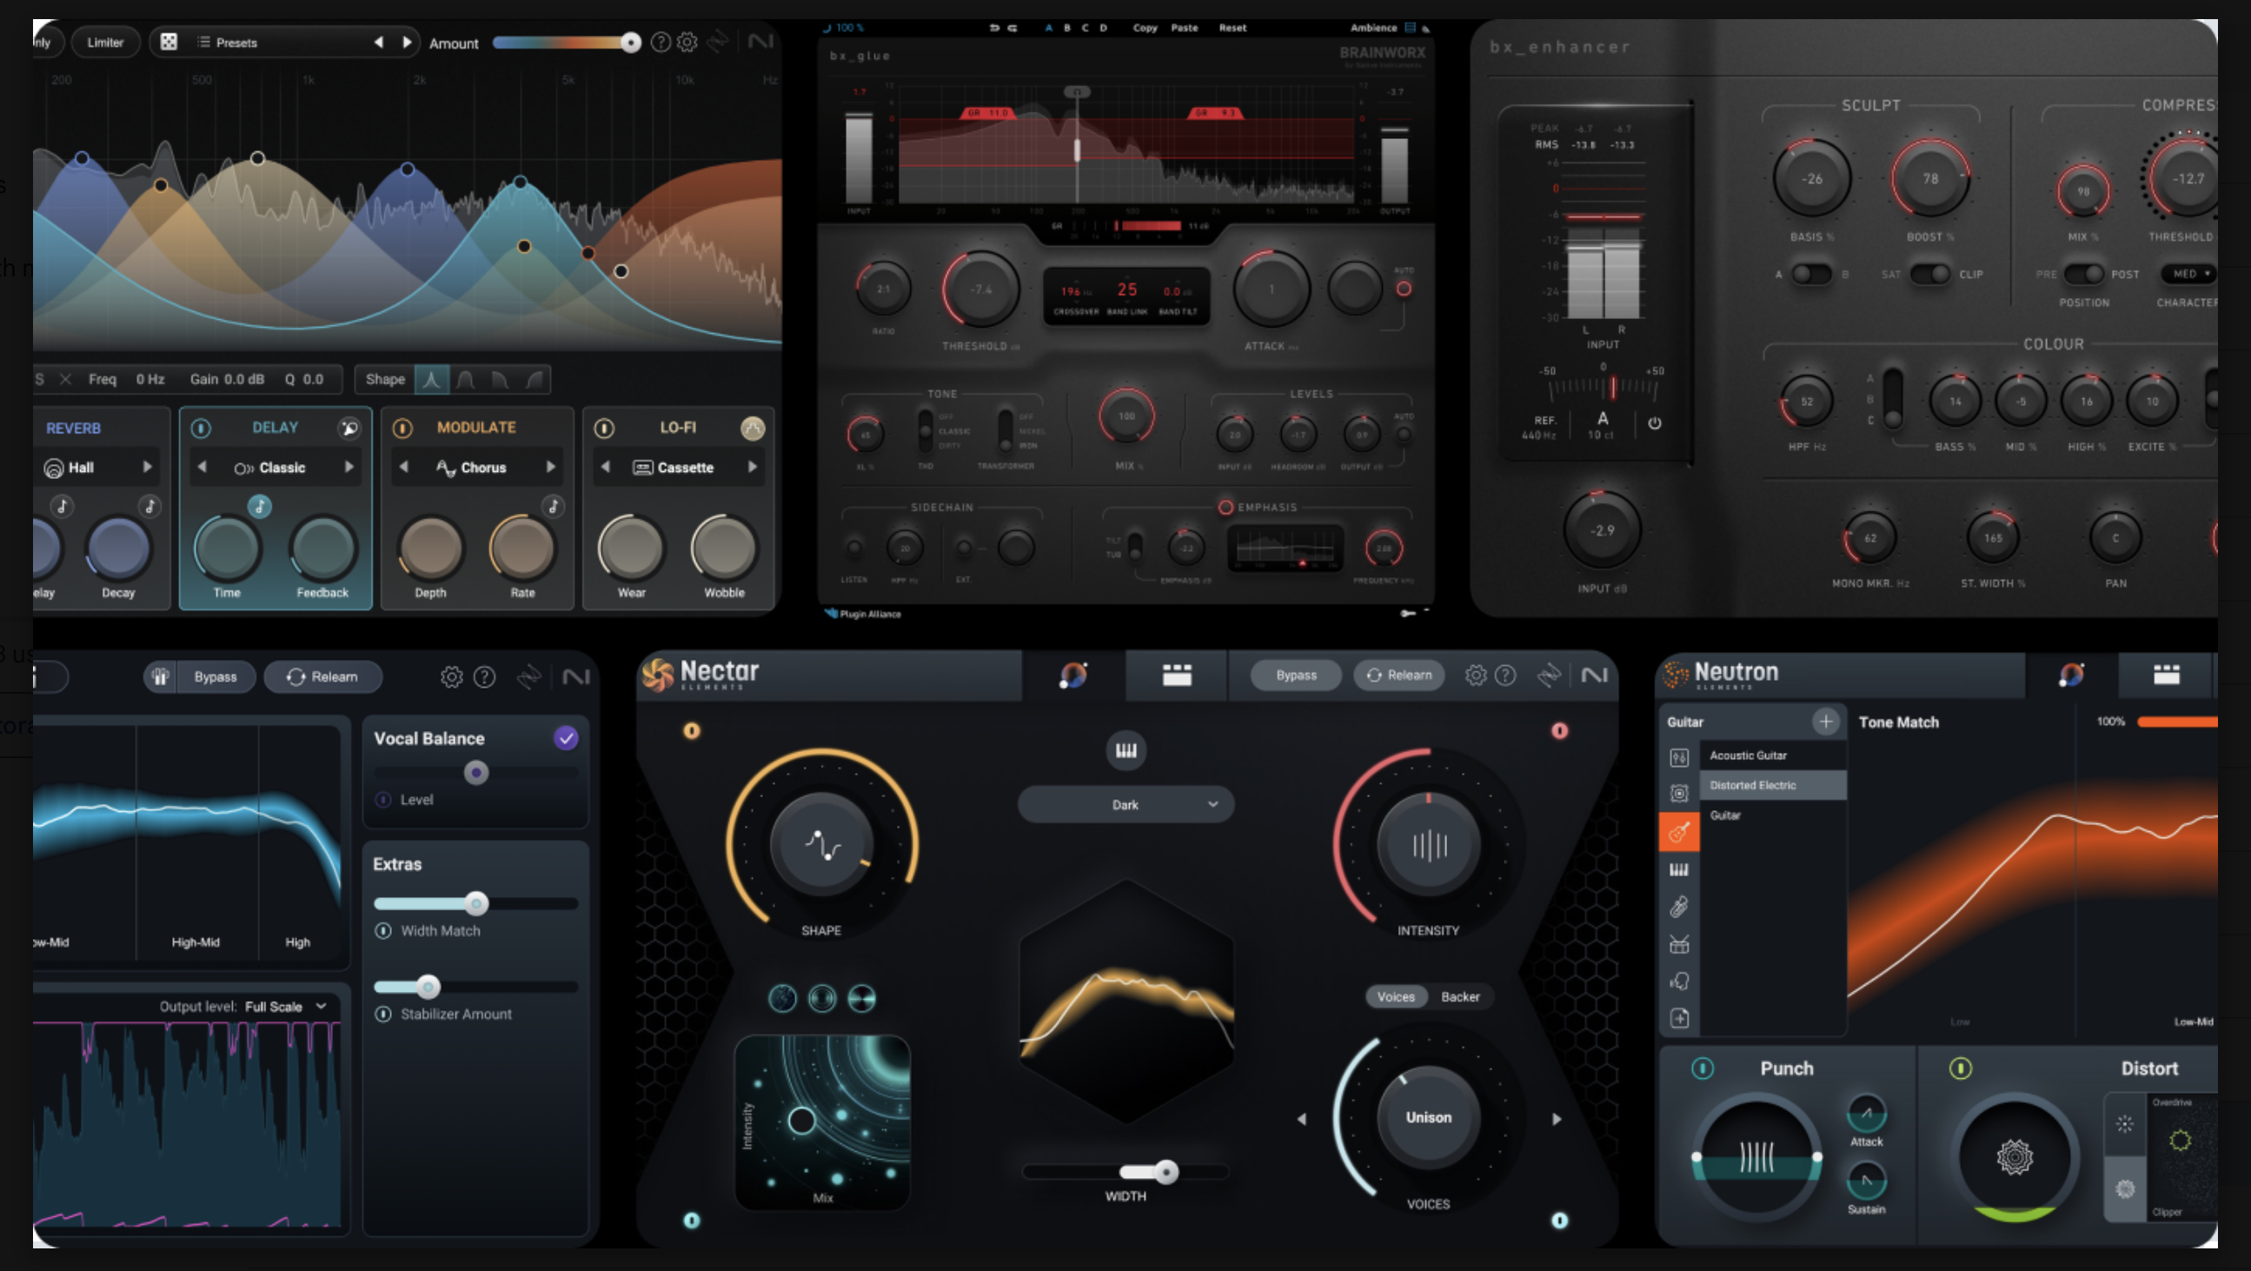Screen dimensions: 2251x1271
Task: Choose Guitar entry in Neutron list
Action: tap(1772, 815)
